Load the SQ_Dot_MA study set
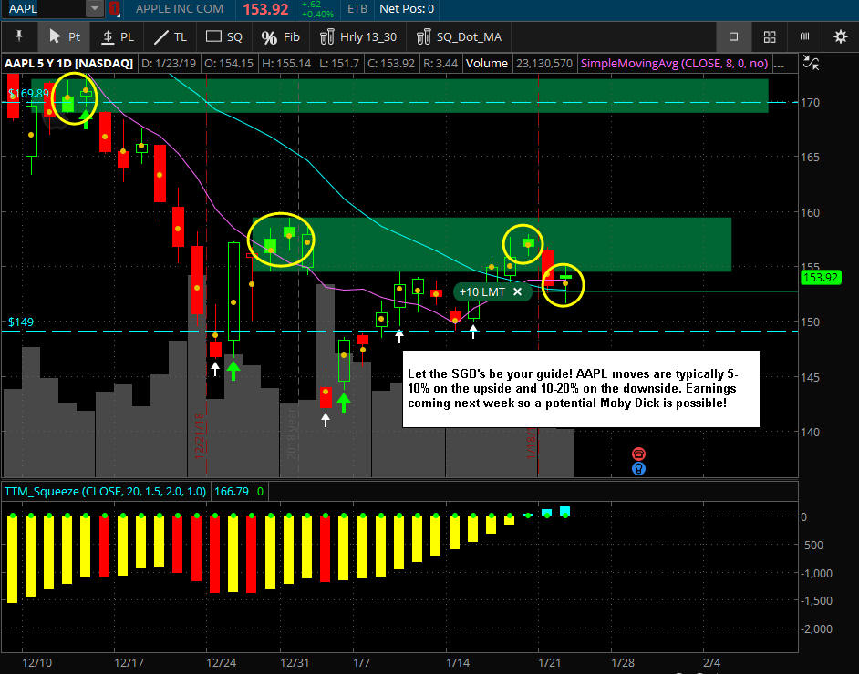 459,36
